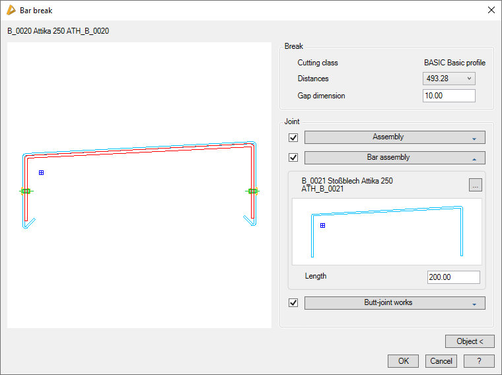502x375 pixels.
Task: Click the right green joint marker on profile
Action: pos(253,191)
